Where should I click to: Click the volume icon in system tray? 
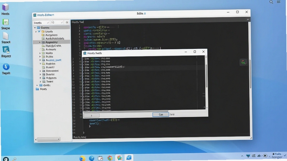pyautogui.click(x=259, y=156)
